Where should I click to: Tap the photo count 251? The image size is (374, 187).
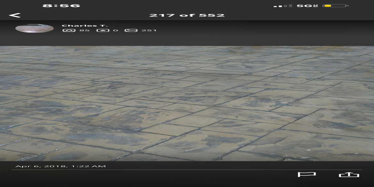point(149,30)
